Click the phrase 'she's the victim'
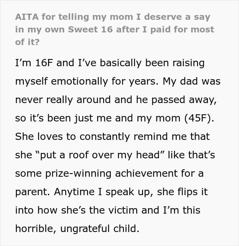239x246 pixels. [99, 210]
